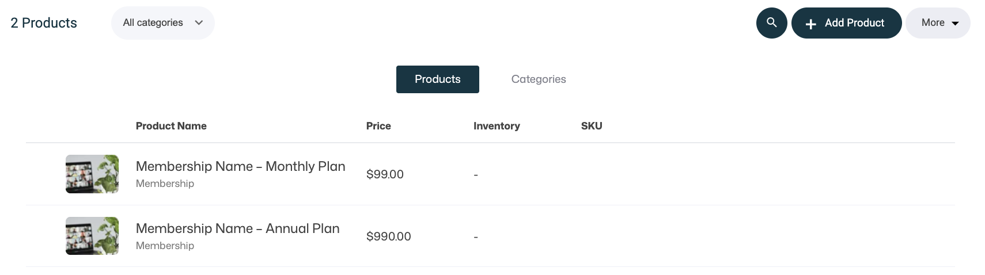
Task: Click the Monthly Plan product thumbnail
Action: (92, 174)
